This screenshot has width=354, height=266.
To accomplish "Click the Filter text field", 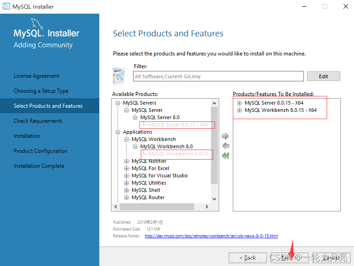I will (x=218, y=76).
